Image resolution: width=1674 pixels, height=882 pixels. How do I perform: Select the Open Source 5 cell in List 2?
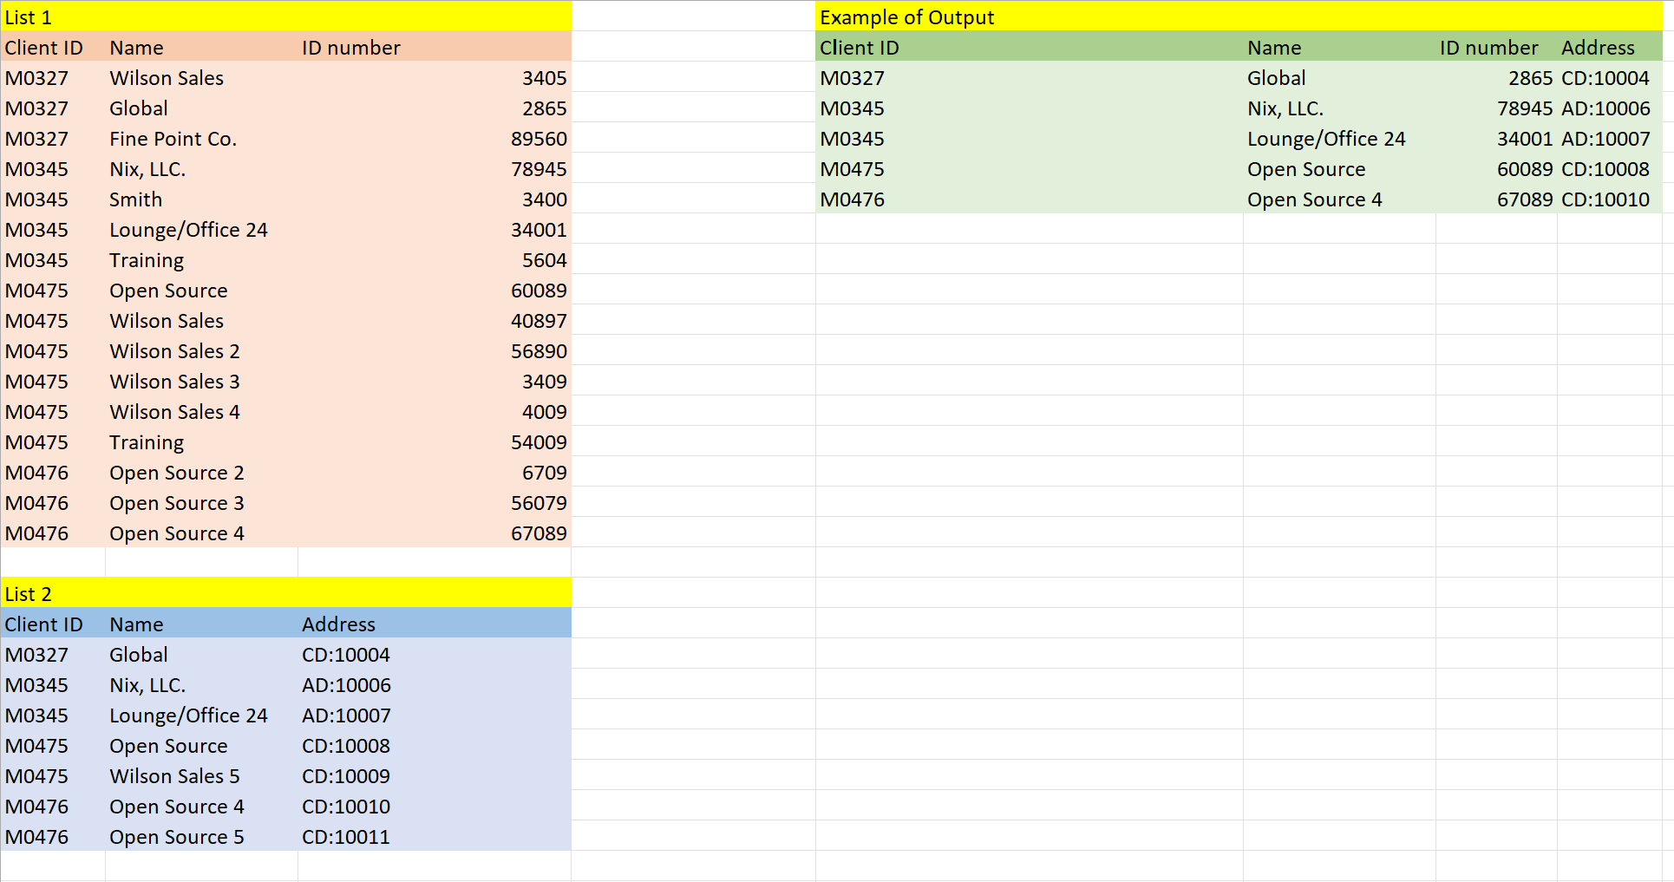coord(177,836)
